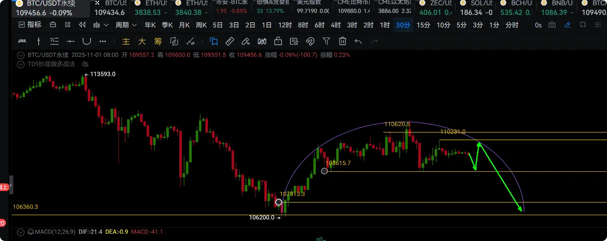Click the cycle-edit icon after 筹

(x=174, y=41)
